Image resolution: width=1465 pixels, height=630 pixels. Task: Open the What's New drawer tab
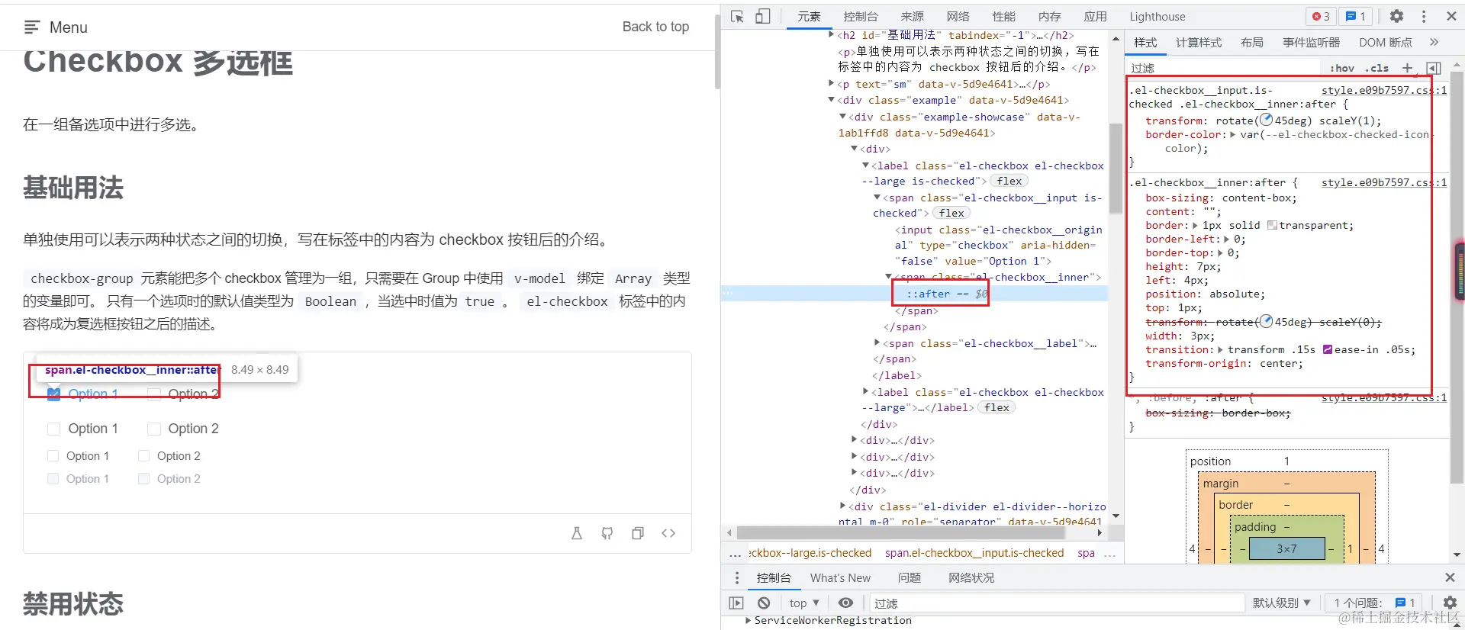840,577
